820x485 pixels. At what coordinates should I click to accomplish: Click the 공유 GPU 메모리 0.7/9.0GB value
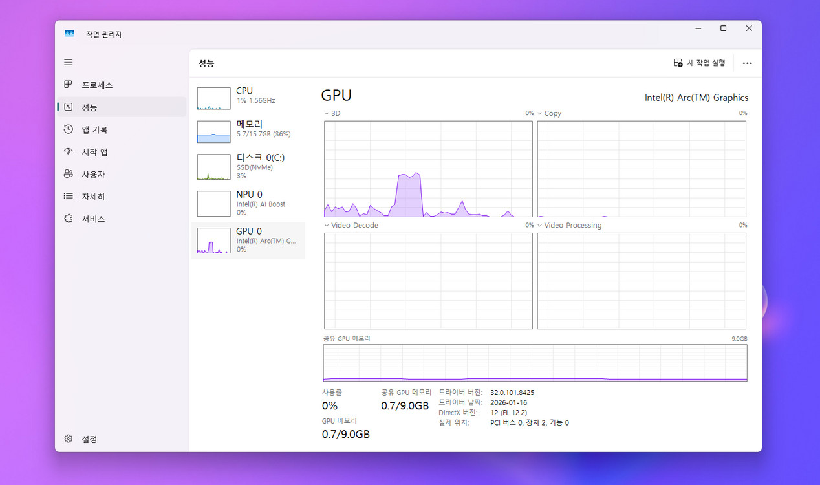coord(405,406)
